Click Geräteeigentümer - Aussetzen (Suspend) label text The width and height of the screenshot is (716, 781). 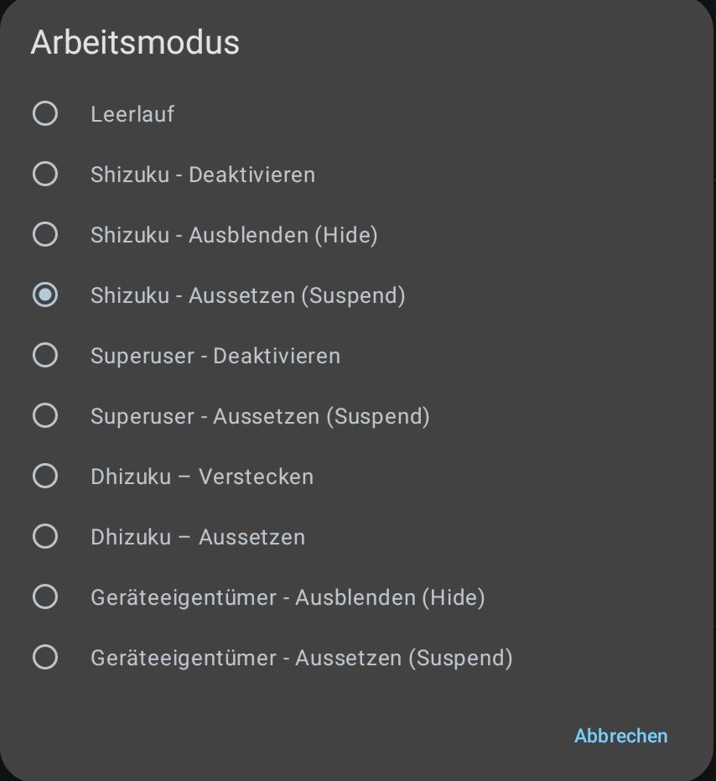click(x=302, y=658)
